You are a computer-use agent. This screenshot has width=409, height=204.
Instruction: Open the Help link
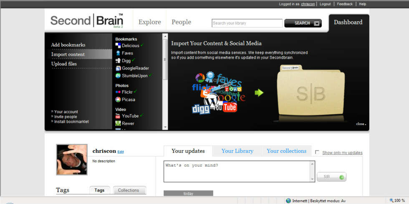tap(362, 4)
